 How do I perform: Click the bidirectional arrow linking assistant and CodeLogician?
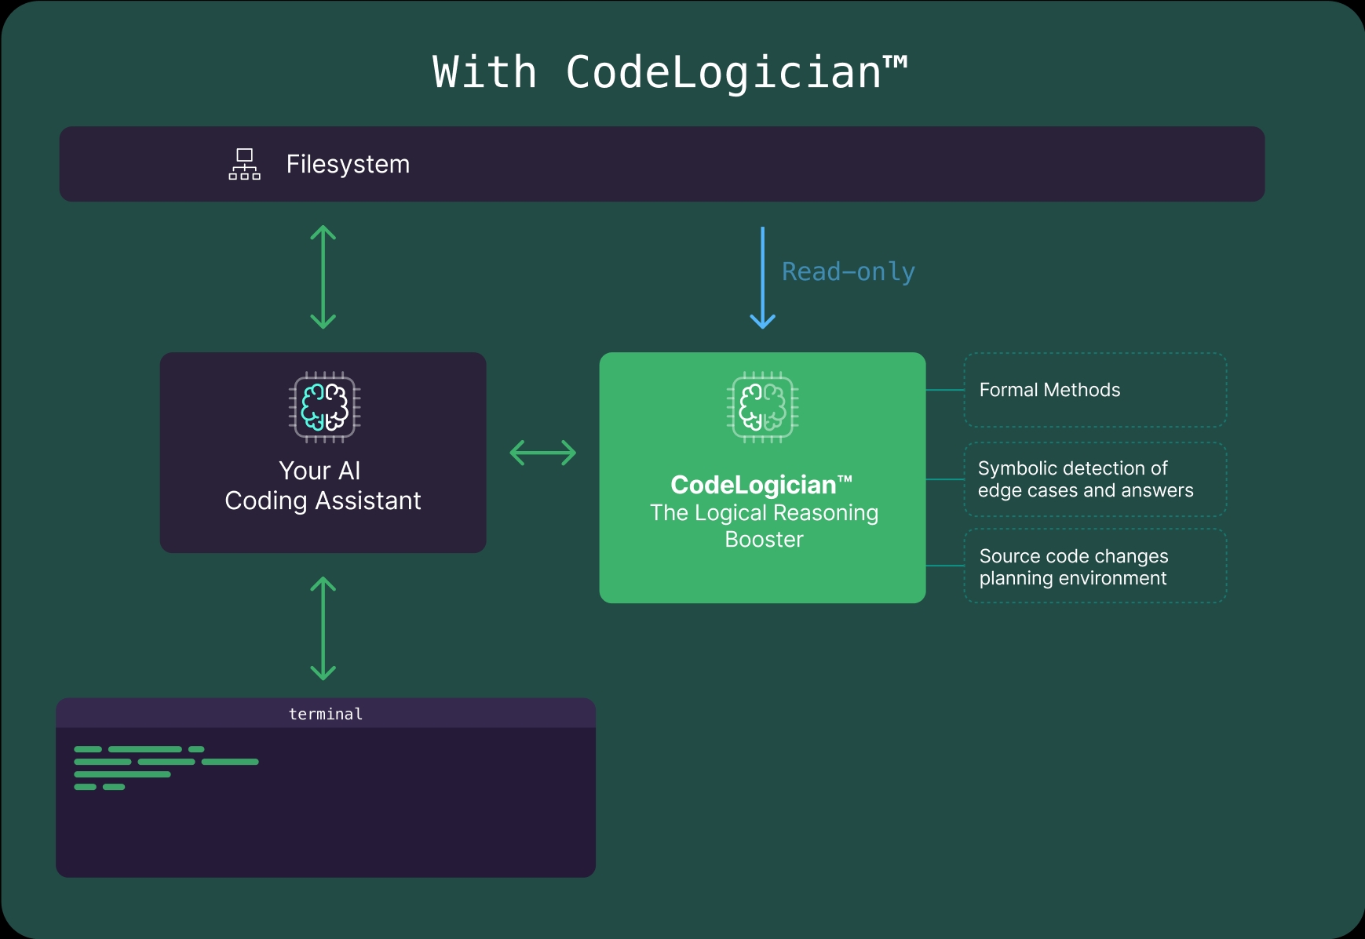point(544,453)
